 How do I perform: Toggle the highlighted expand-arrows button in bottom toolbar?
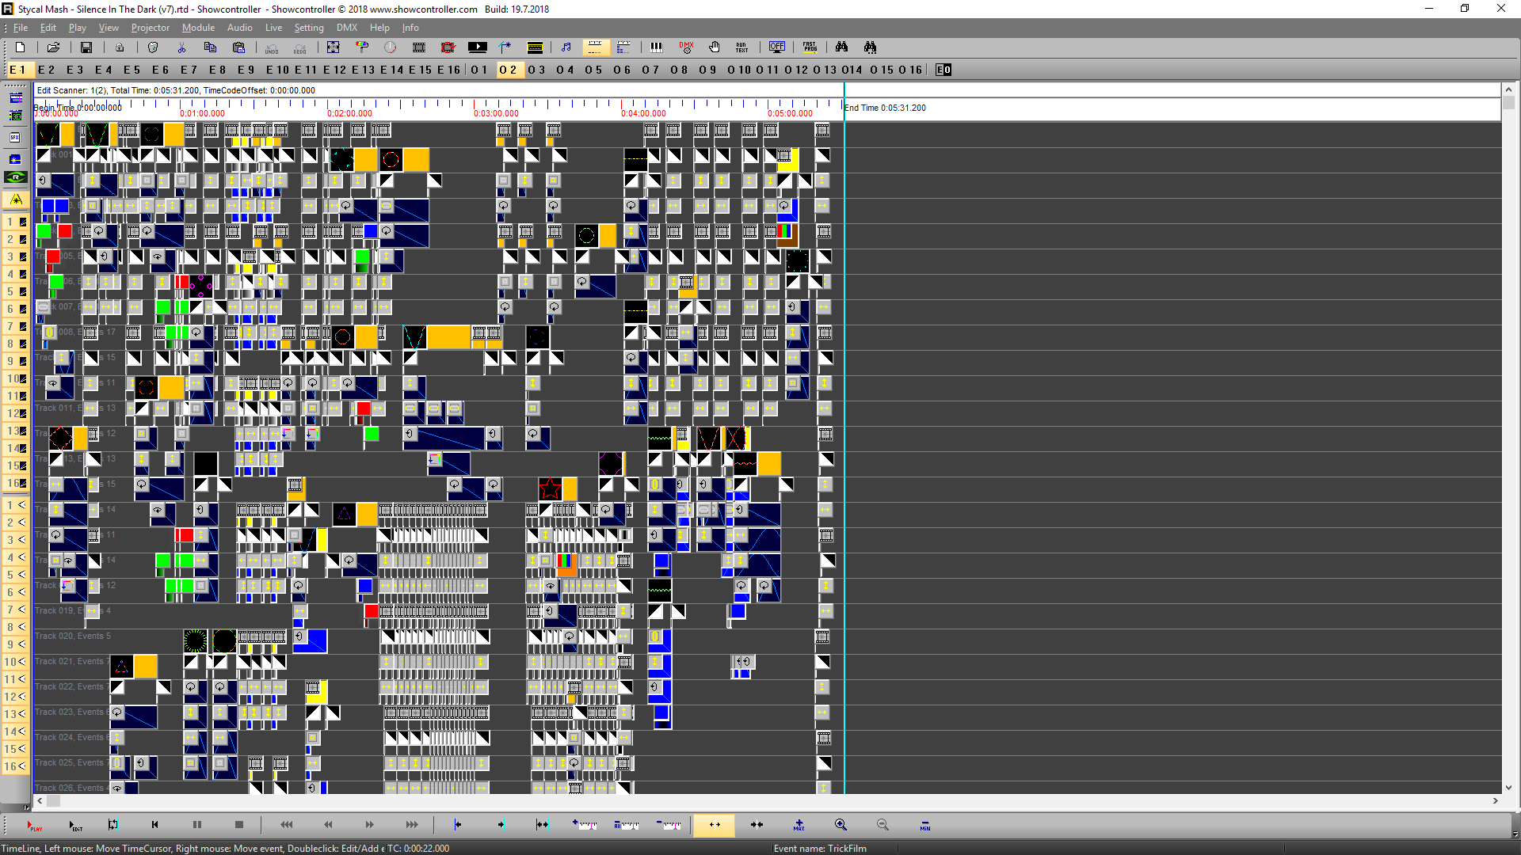coord(715,825)
